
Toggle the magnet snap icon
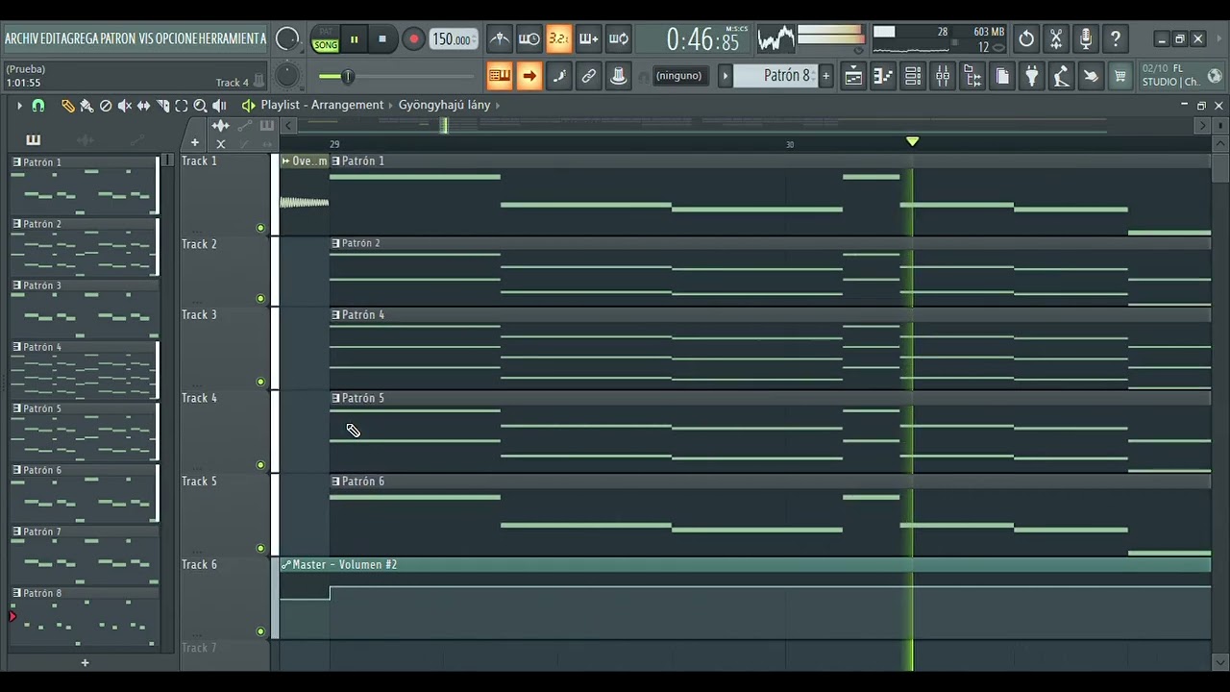tap(37, 106)
